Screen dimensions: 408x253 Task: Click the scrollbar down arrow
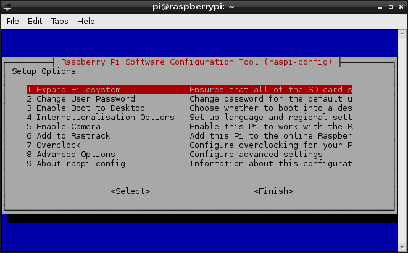pos(402,247)
